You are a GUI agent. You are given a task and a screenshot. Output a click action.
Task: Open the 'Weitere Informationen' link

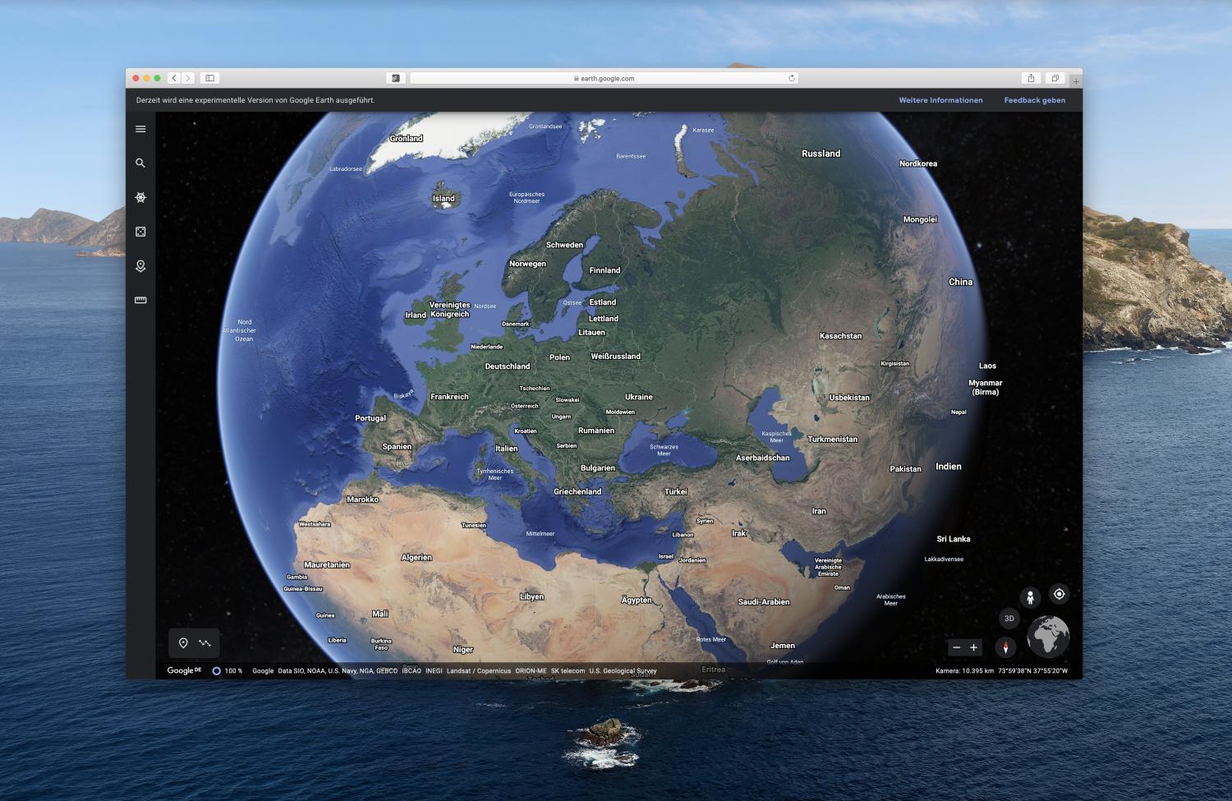pos(940,100)
